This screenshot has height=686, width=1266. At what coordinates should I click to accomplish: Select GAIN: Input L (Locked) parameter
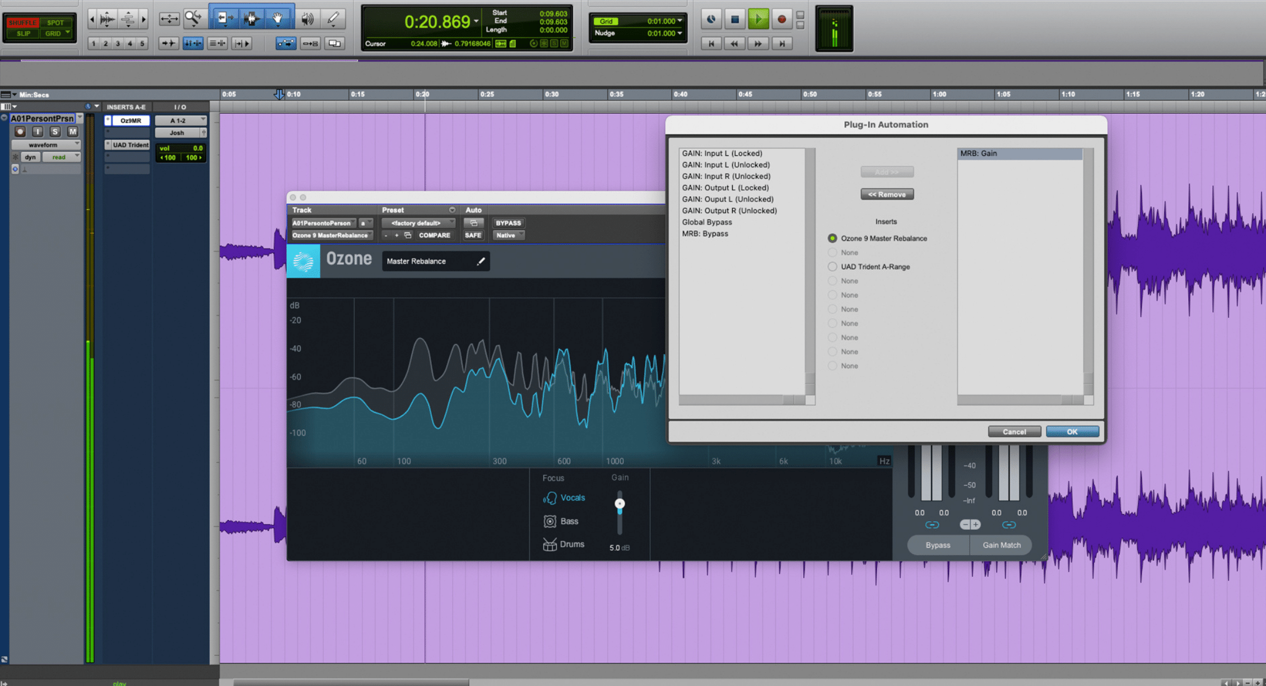tap(722, 153)
